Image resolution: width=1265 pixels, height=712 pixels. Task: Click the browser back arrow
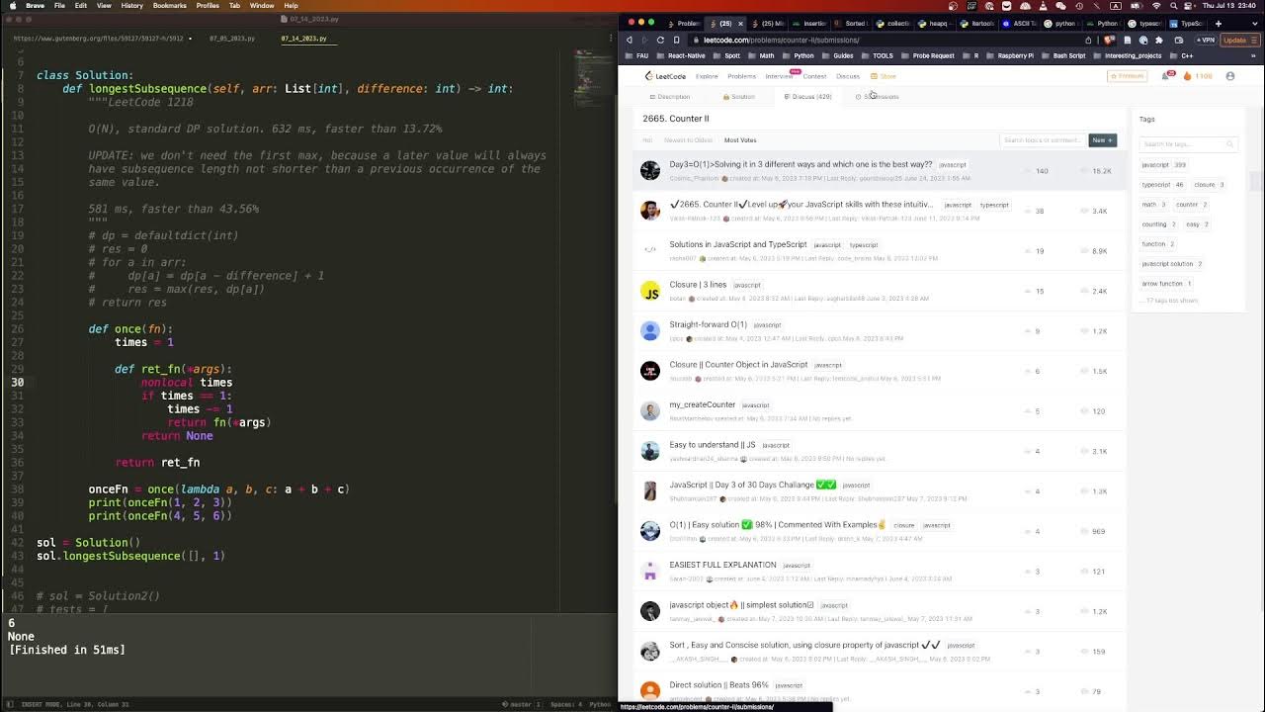click(x=630, y=40)
